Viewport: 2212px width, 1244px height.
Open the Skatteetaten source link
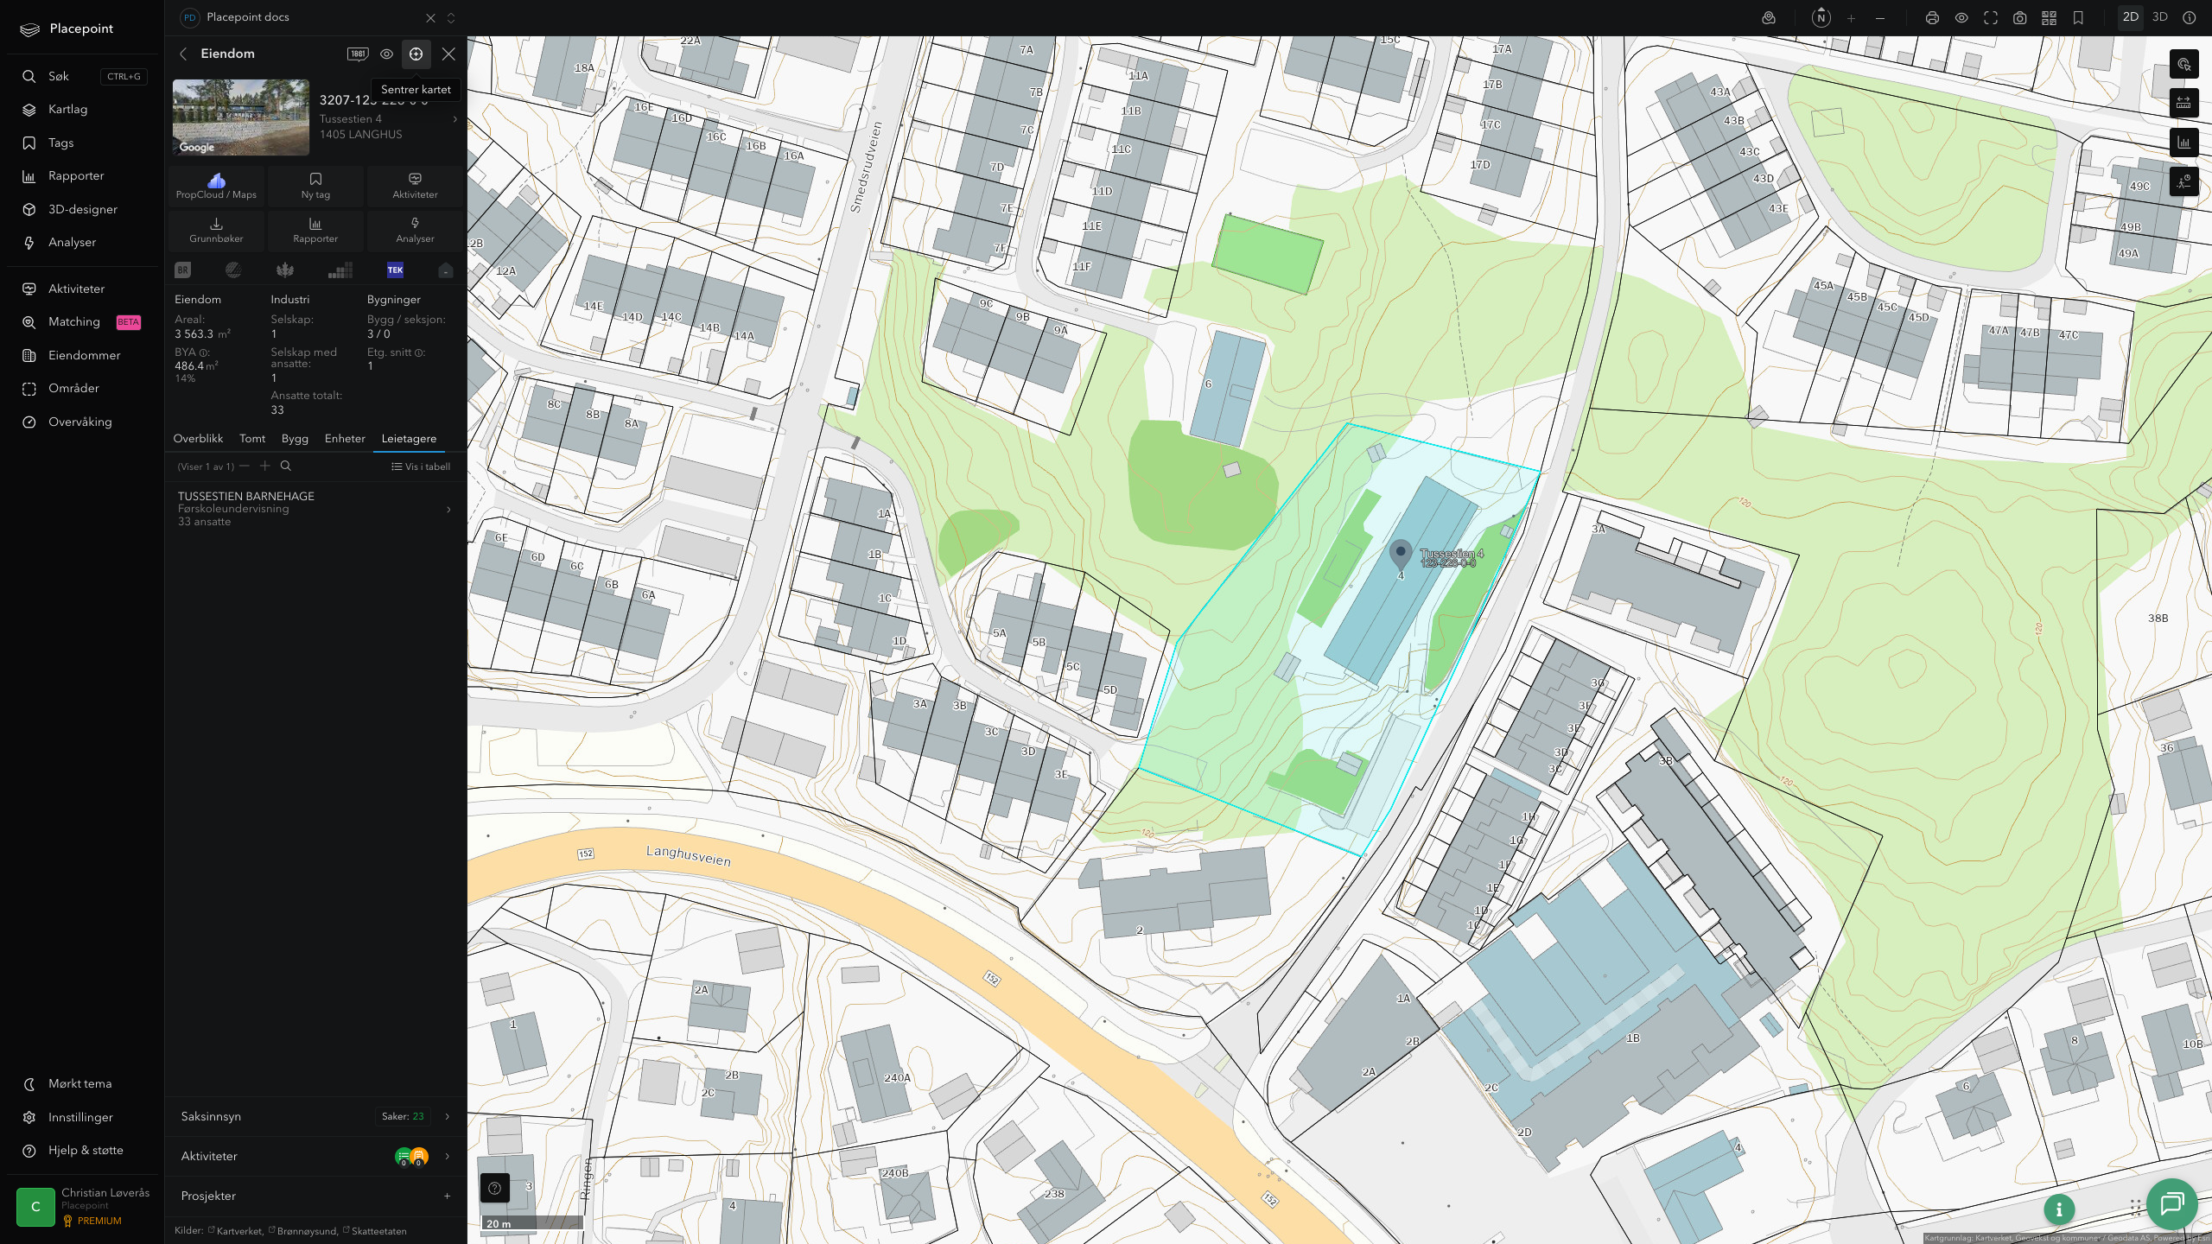coord(375,1231)
